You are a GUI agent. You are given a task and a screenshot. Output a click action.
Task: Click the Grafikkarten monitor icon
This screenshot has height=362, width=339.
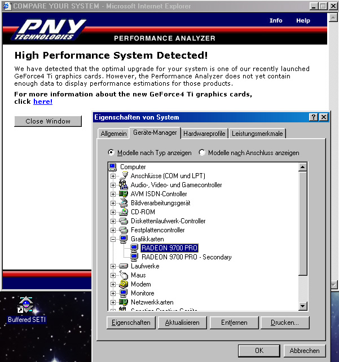click(124, 239)
